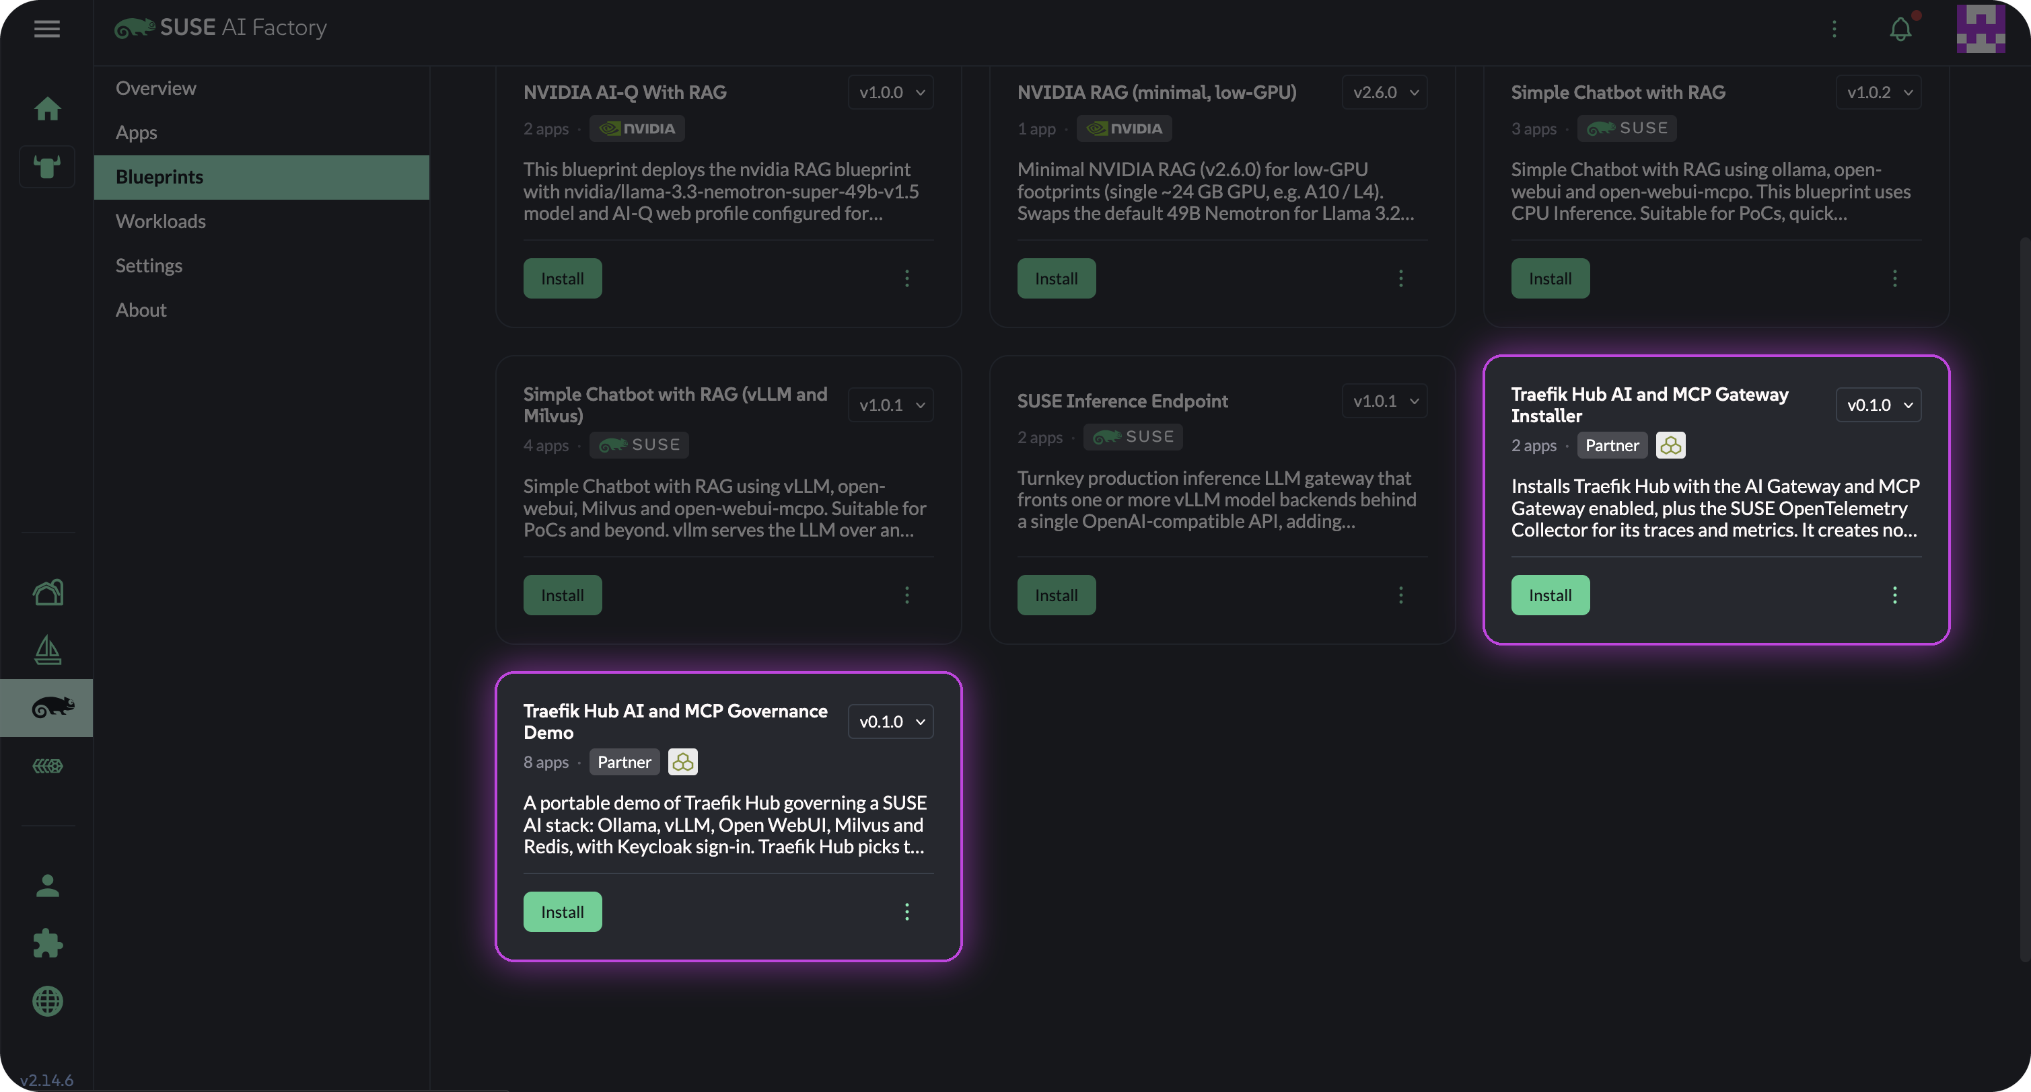The width and height of the screenshot is (2031, 1092).
Task: Open more actions for Traefik Governance Demo
Action: click(906, 912)
